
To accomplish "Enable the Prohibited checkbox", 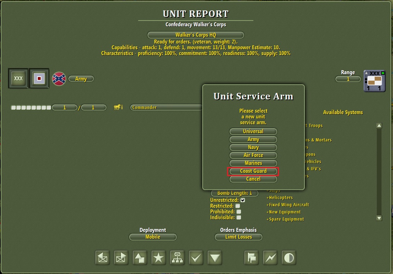I will point(239,212).
